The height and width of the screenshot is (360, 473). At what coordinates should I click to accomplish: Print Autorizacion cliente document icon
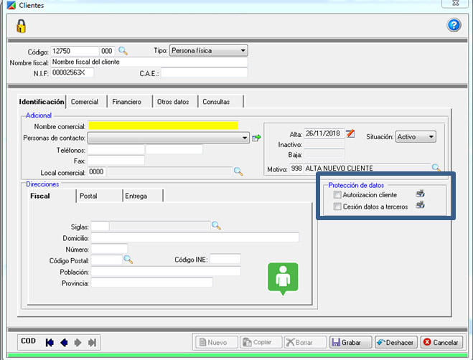pos(420,193)
